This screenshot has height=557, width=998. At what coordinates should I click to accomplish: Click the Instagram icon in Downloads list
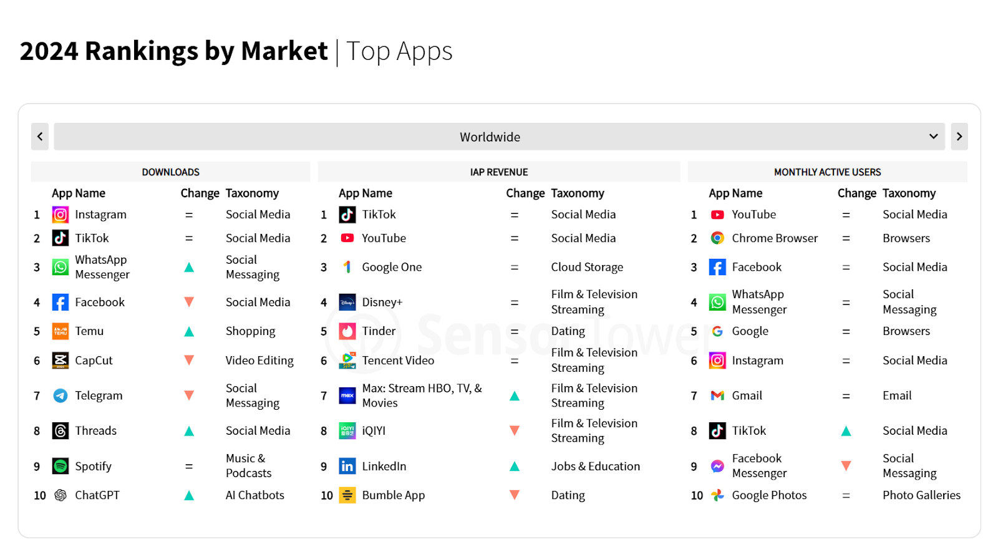coord(61,215)
